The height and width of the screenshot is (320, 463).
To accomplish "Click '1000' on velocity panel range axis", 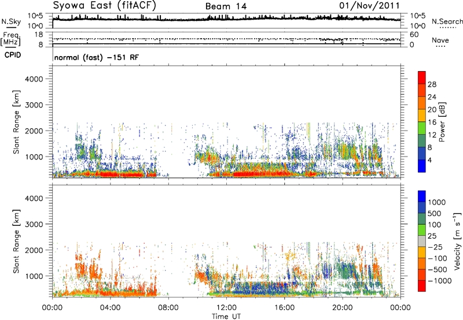I will (x=34, y=276).
